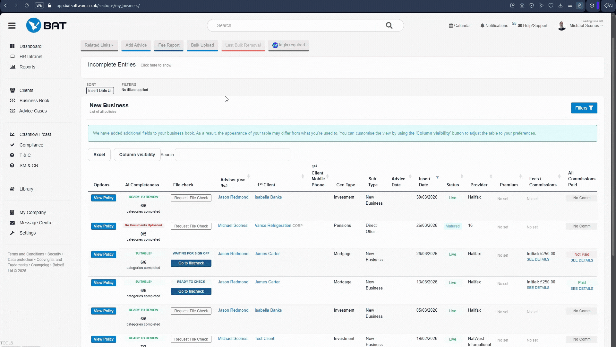Open Isabella Banks client link
The height and width of the screenshot is (347, 616).
click(x=268, y=197)
